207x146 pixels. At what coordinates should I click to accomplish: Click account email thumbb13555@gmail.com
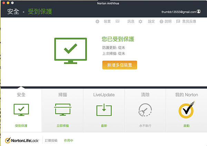tap(179, 12)
